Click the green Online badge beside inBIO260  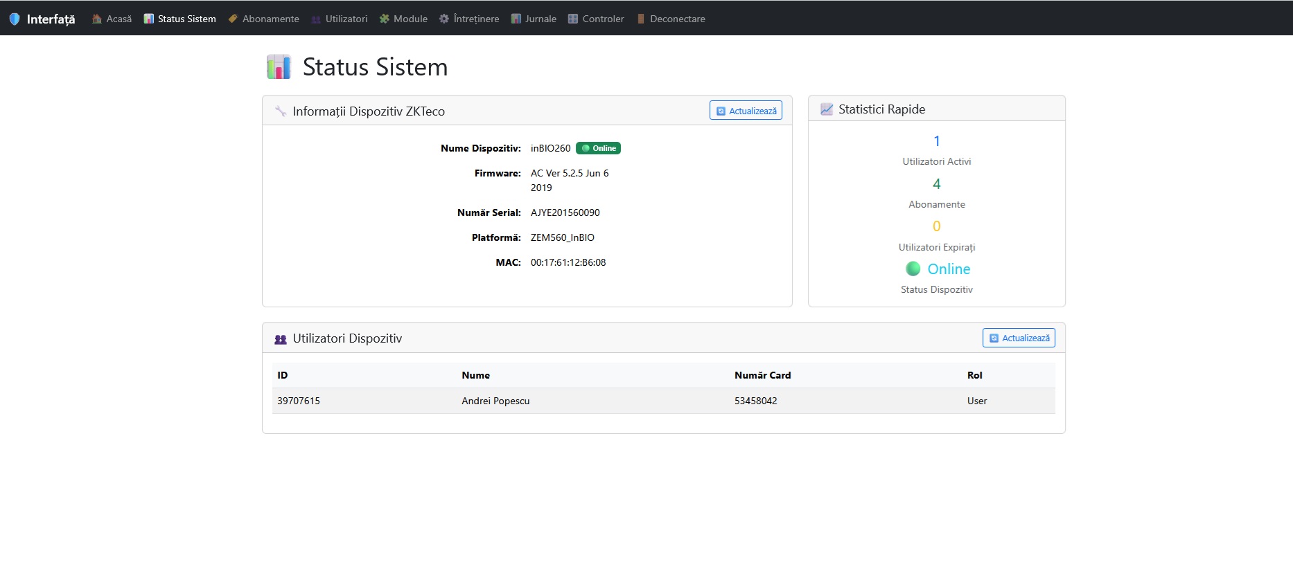(598, 148)
